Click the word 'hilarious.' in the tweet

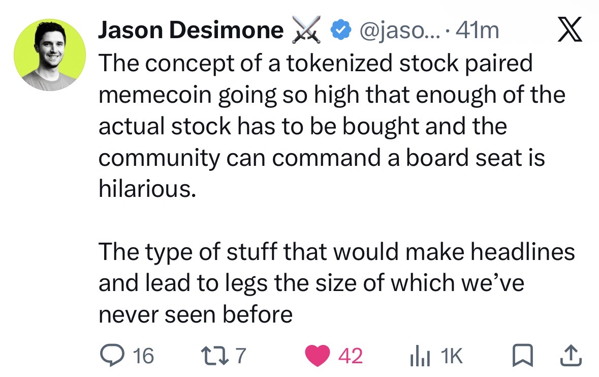click(147, 189)
